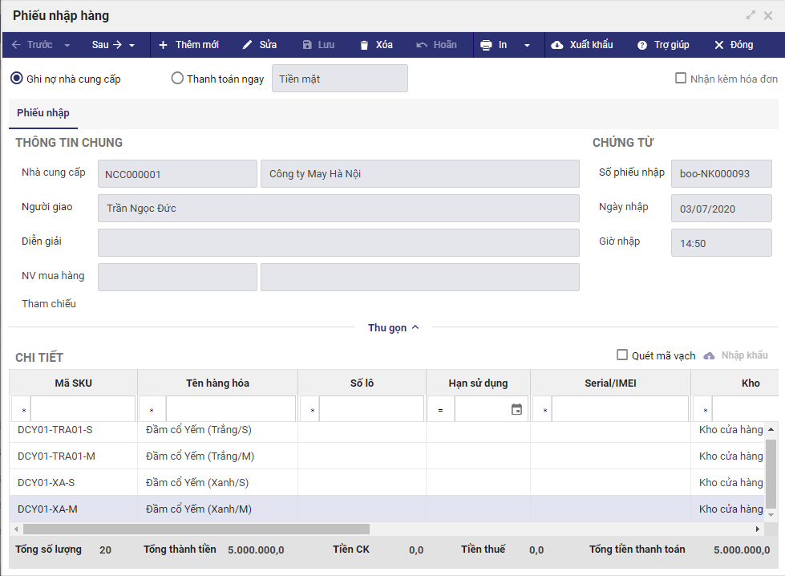This screenshot has height=576, width=785.
Task: Open Số lô filter operator button
Action: [x=310, y=410]
